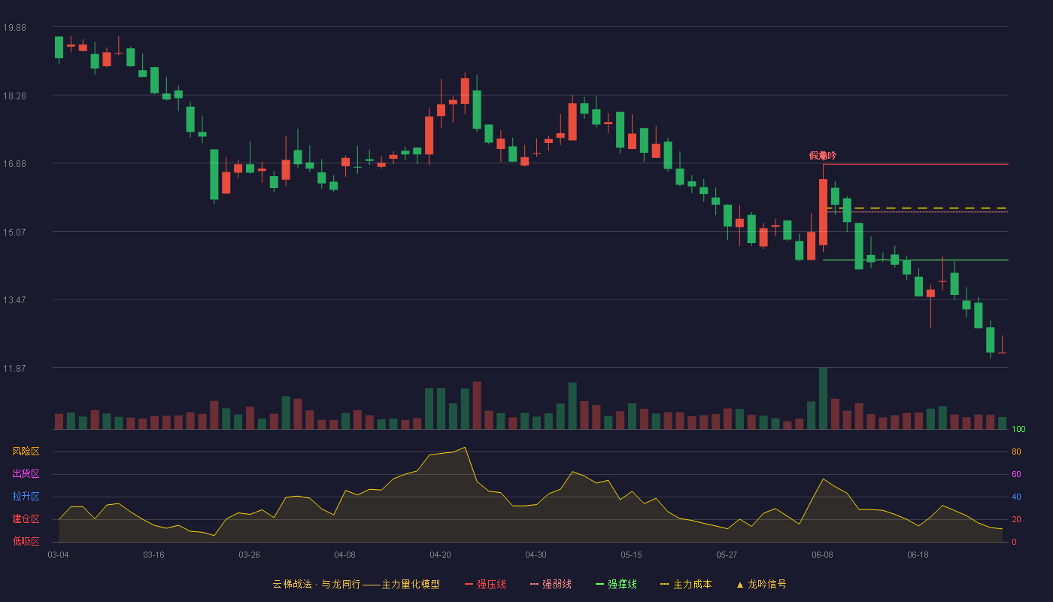Viewport: 1053px width, 602px height.
Task: Select the 拉升区 zone label
Action: click(x=26, y=497)
